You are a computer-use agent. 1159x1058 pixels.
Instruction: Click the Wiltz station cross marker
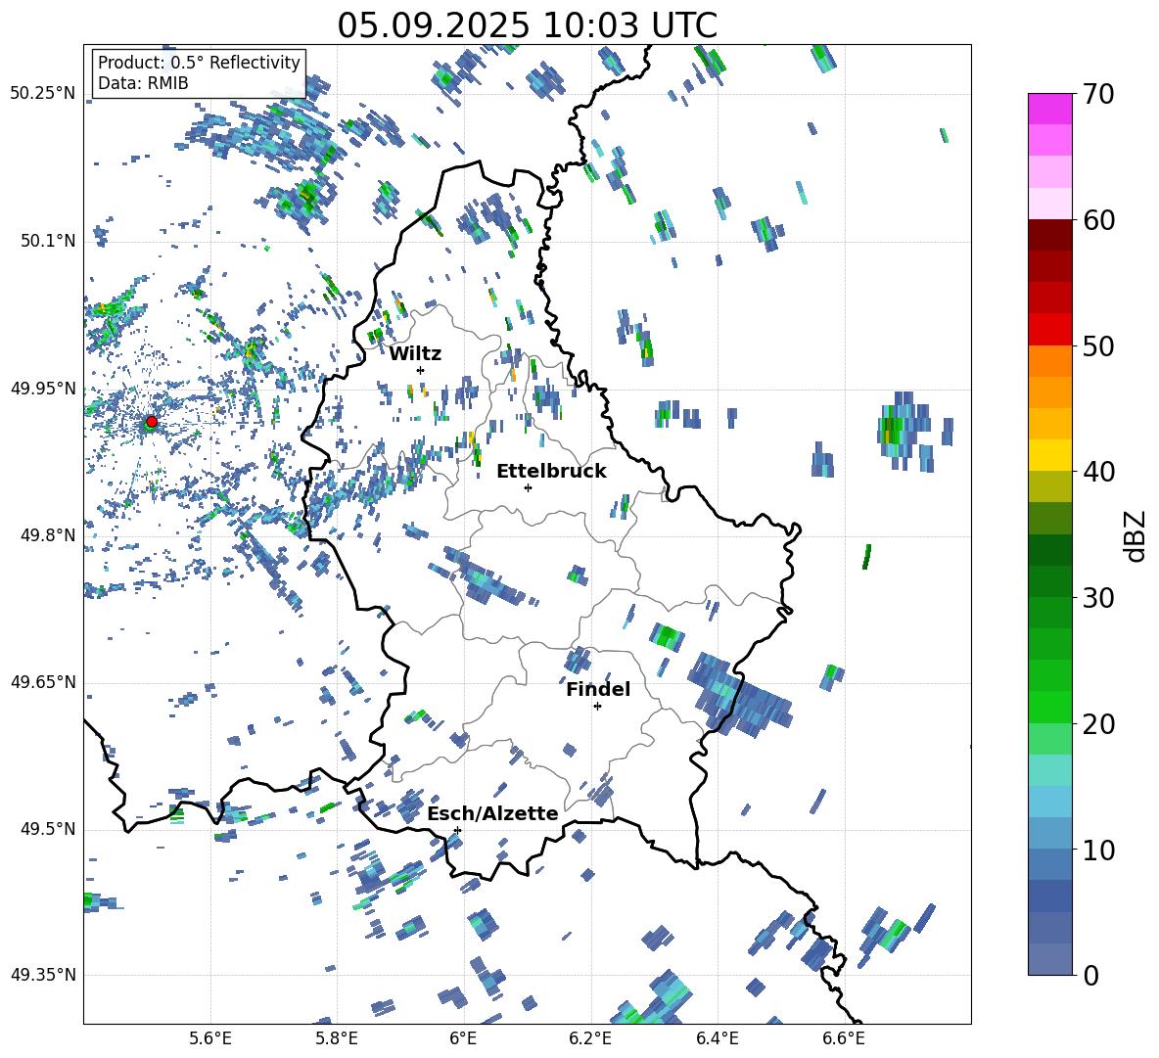421,370
